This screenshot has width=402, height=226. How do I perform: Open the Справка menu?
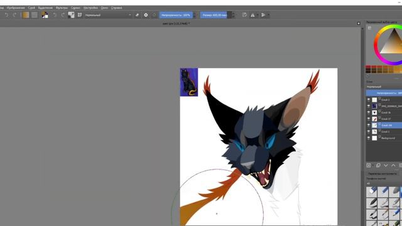pyautogui.click(x=116, y=8)
